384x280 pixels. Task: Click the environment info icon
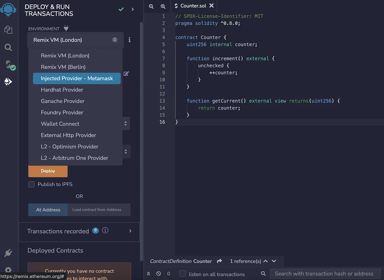point(129,40)
